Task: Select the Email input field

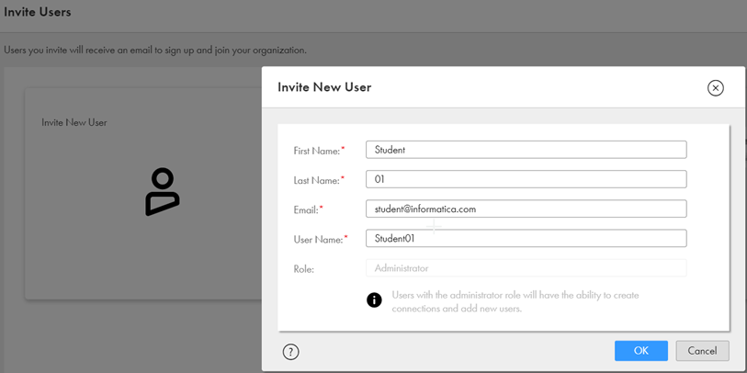Action: point(526,209)
